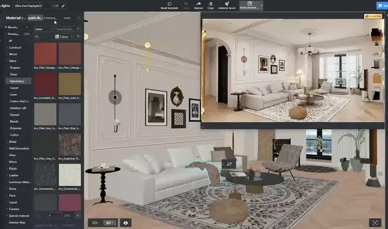Open the Colors filter
This screenshot has height=229, width=388.
point(64,37)
